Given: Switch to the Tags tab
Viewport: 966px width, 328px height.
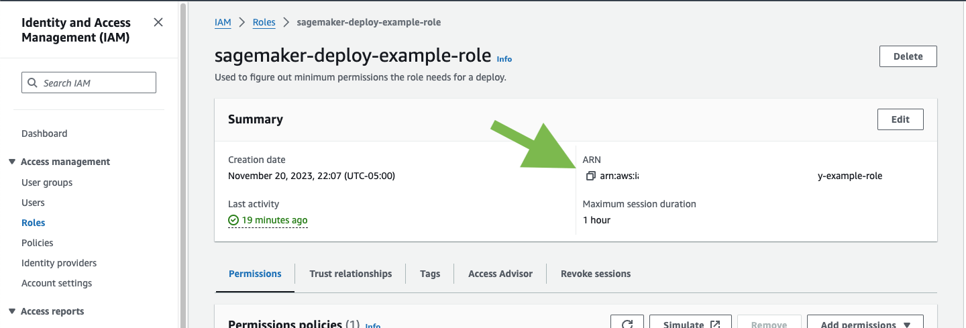Looking at the screenshot, I should point(430,274).
